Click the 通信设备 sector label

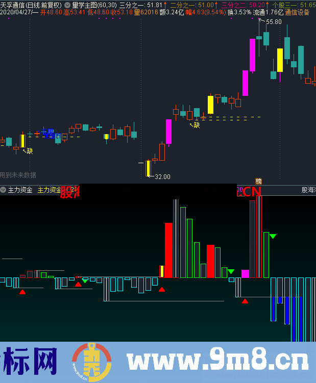click(x=297, y=12)
